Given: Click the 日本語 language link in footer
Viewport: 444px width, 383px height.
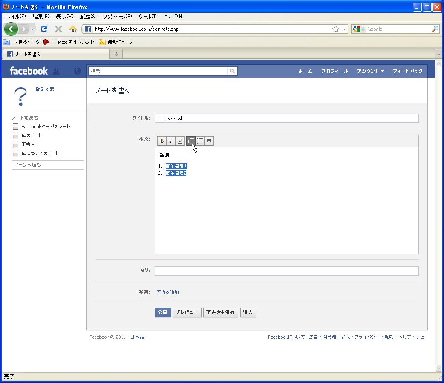Looking at the screenshot, I should 137,337.
